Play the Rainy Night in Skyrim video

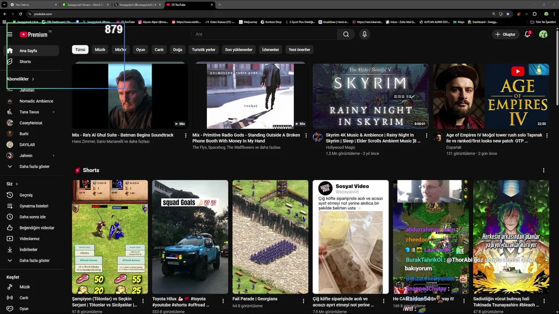tap(371, 96)
